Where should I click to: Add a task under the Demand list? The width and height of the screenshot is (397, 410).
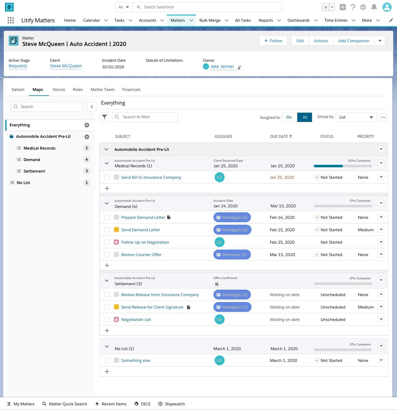107,265
